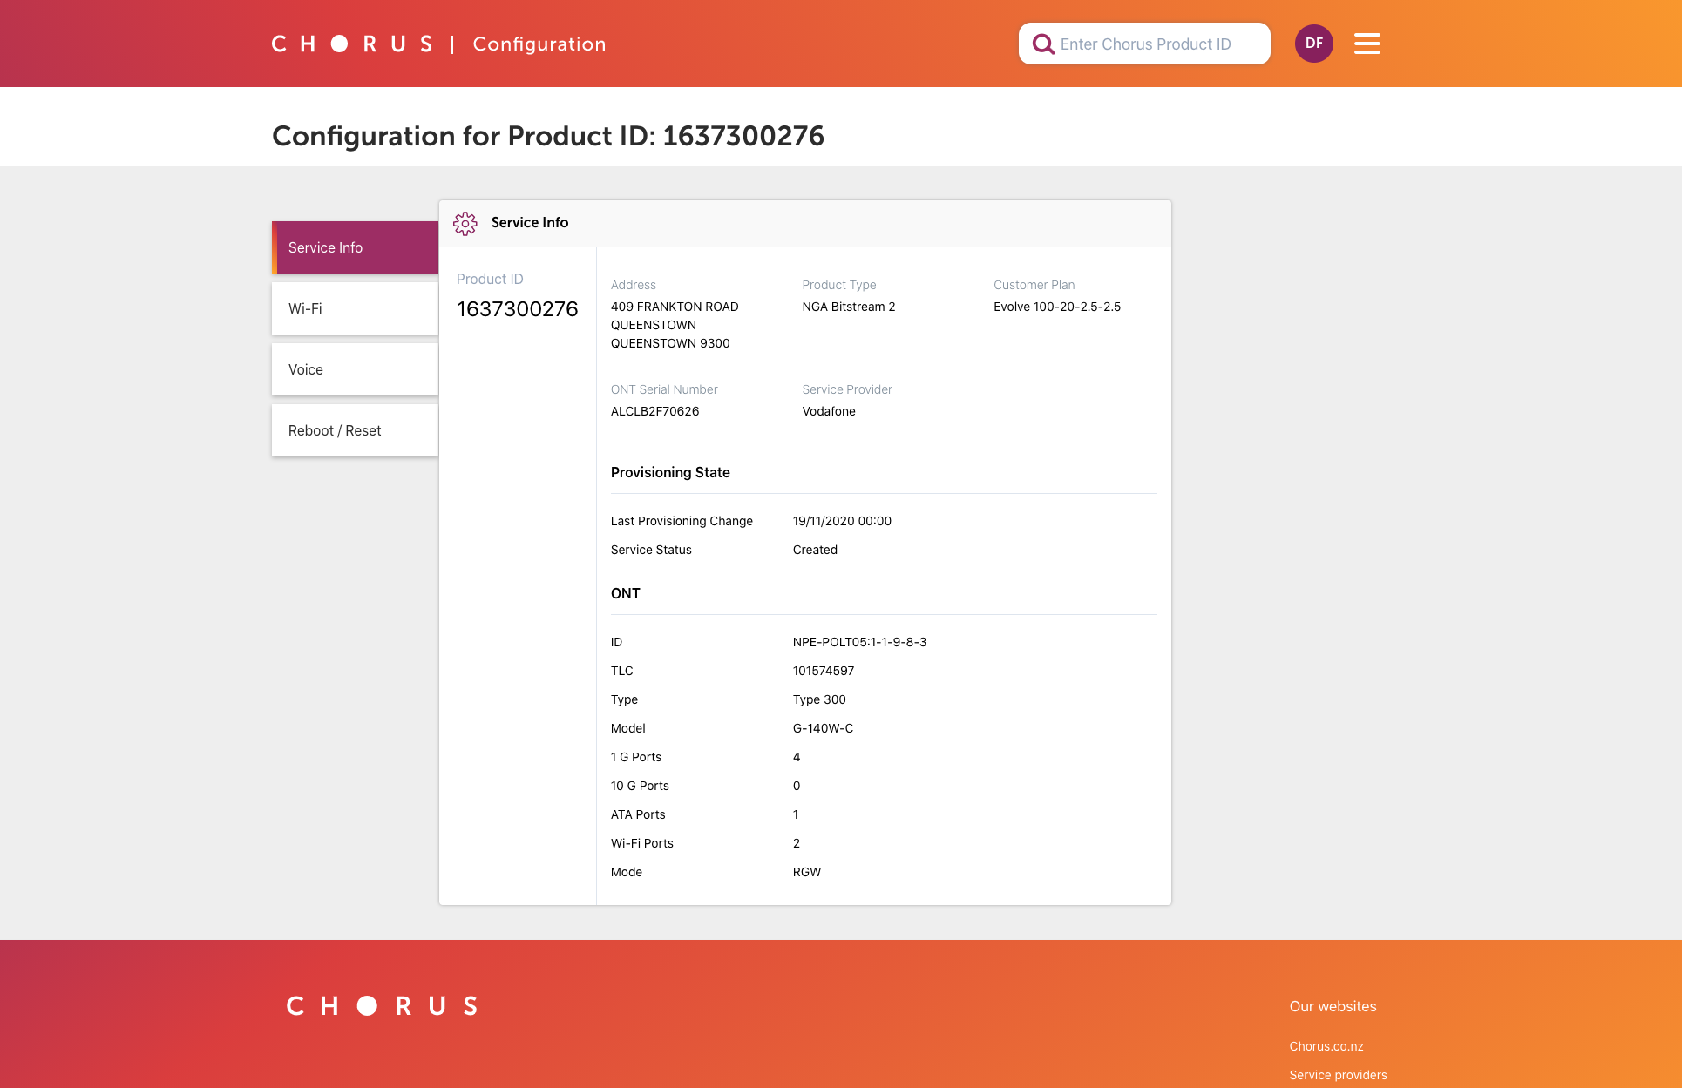The image size is (1682, 1088).
Task: Click the Last Provisioning Change label
Action: pos(682,521)
